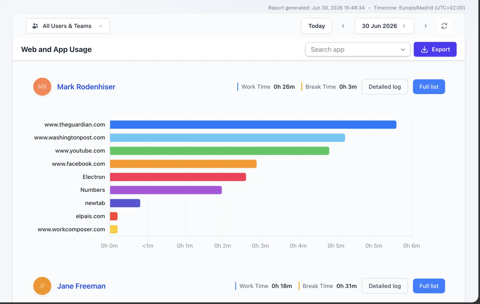The height and width of the screenshot is (304, 480).
Task: Click the refresh icon
Action: 444,26
